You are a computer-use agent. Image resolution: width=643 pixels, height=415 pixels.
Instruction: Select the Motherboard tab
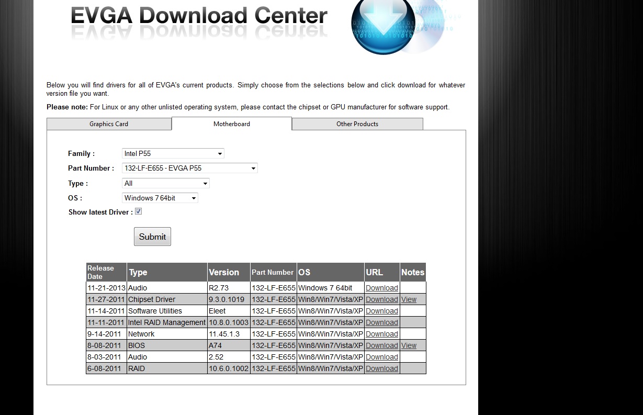(x=232, y=124)
